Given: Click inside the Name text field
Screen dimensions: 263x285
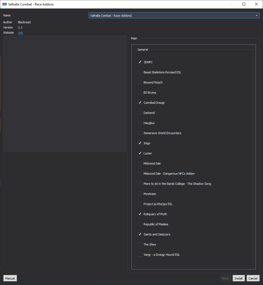Looking at the screenshot, I should (171, 15).
